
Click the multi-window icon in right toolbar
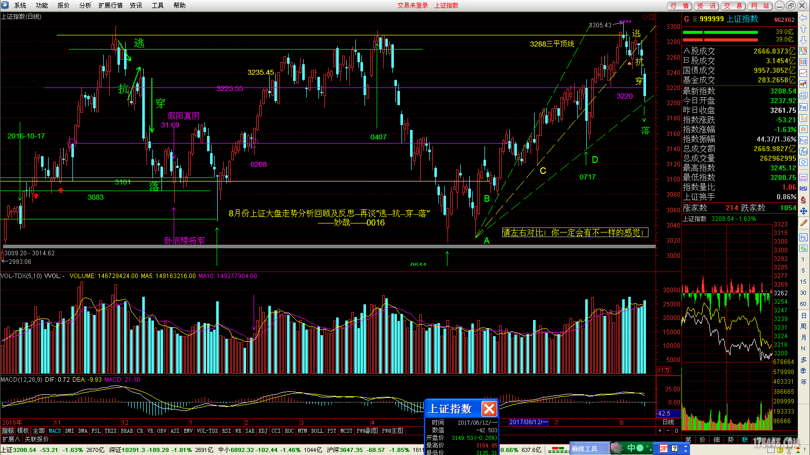point(803,96)
